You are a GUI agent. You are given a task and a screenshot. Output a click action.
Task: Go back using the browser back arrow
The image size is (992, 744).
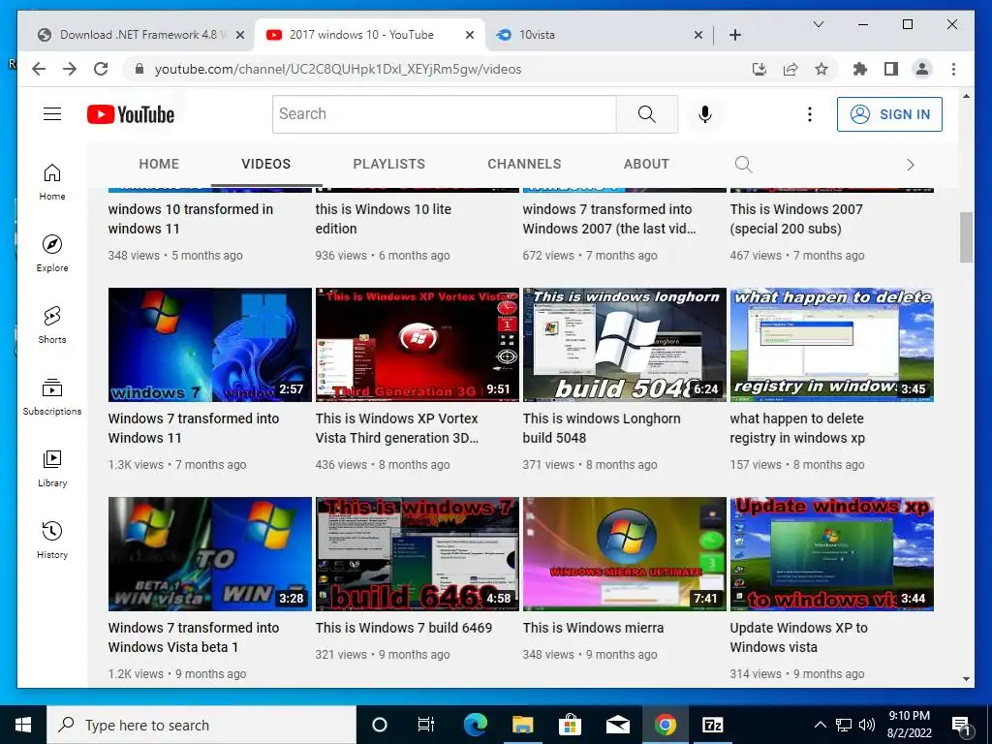39,69
